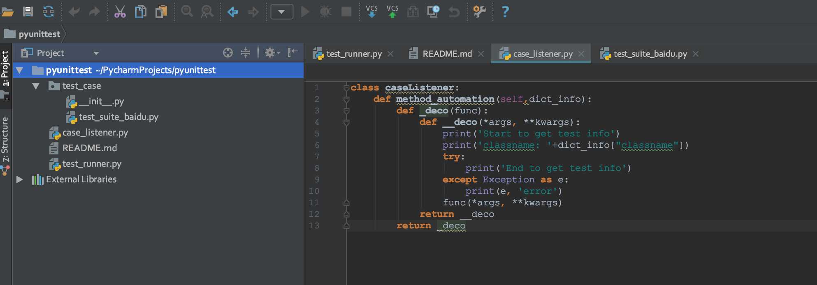Navigate Forward with the grey arrow
Screen dimensions: 817x285
(x=253, y=12)
